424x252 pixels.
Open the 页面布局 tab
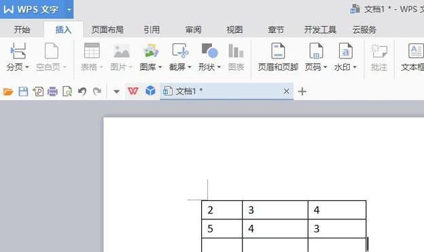[x=107, y=29]
